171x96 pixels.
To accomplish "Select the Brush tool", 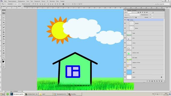I will pos(4,30).
